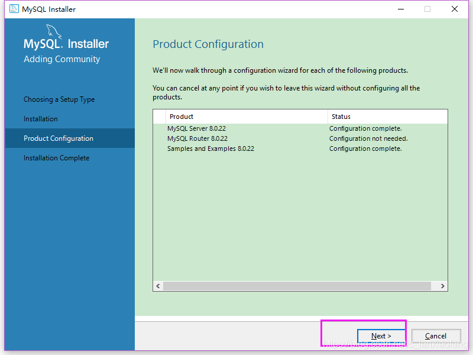Click the product list's right scroll arrow
This screenshot has height=355, width=473.
point(442,286)
